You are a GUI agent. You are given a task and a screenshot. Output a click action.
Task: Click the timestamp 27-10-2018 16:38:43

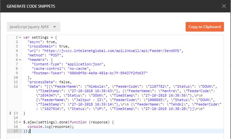[x=92, y=91]
